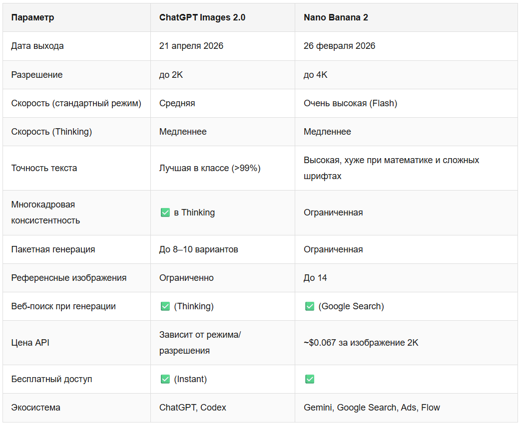The image size is (520, 424).
Task: Click the "21 апреля 2026" release date cell
Action: click(x=191, y=46)
